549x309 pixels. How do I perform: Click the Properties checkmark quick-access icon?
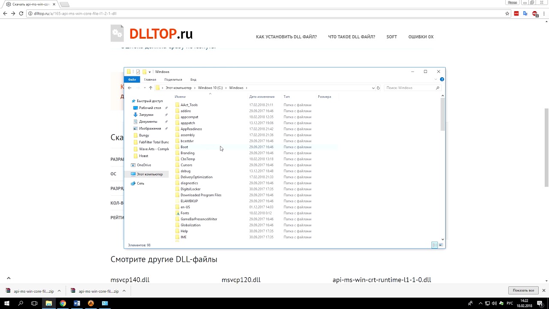138,72
